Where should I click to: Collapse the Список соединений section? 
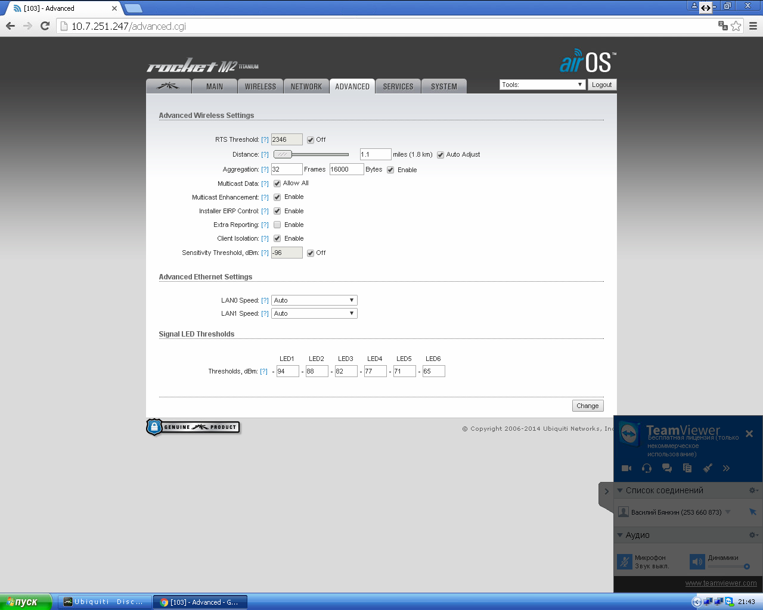tap(620, 490)
